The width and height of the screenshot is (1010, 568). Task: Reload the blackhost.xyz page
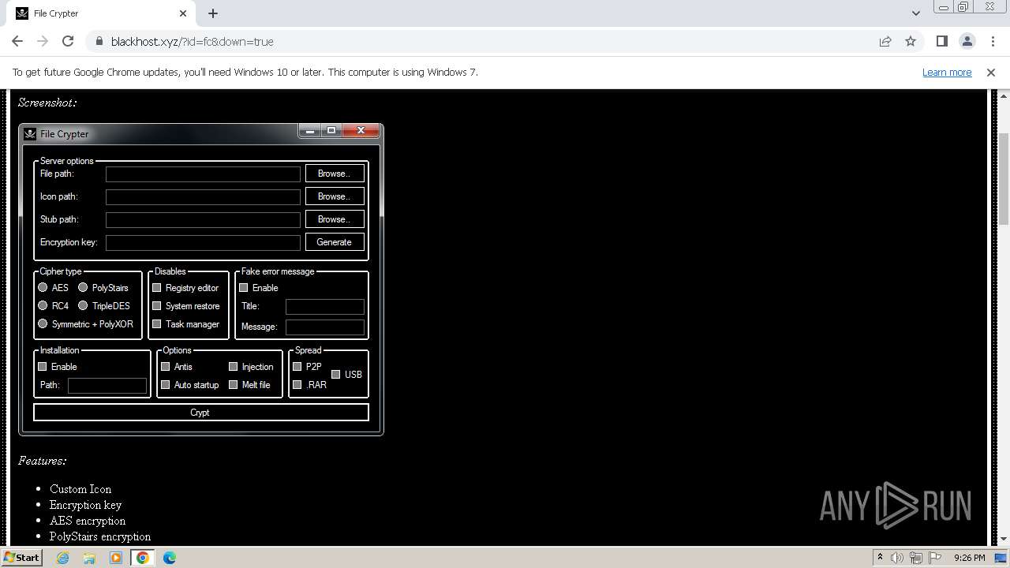pyautogui.click(x=68, y=41)
